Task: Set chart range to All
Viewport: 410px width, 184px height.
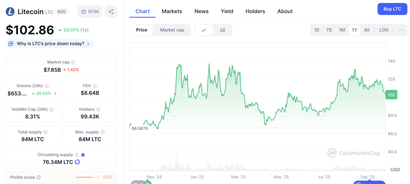Action: pos(367,30)
